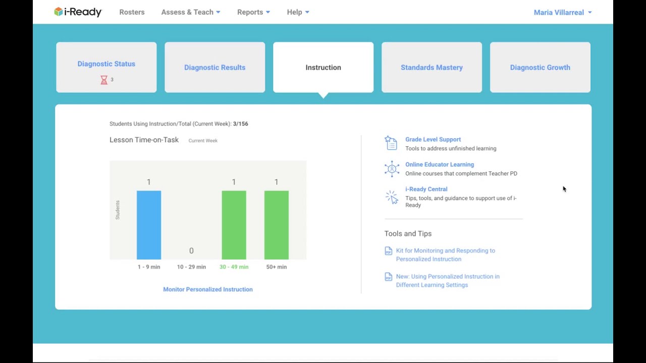646x363 pixels.
Task: Click the Online Educator Learning network icon
Action: (392, 169)
